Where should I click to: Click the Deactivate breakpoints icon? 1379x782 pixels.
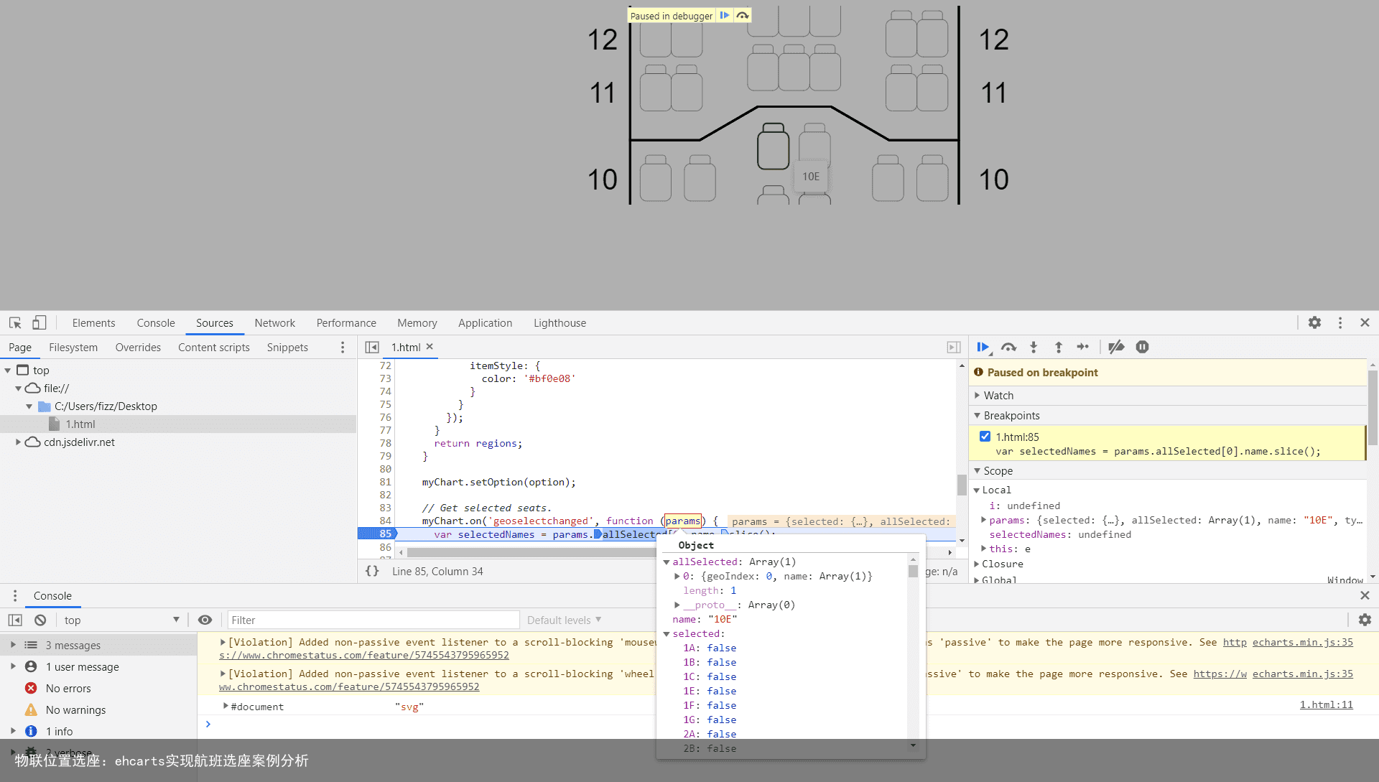(x=1115, y=347)
